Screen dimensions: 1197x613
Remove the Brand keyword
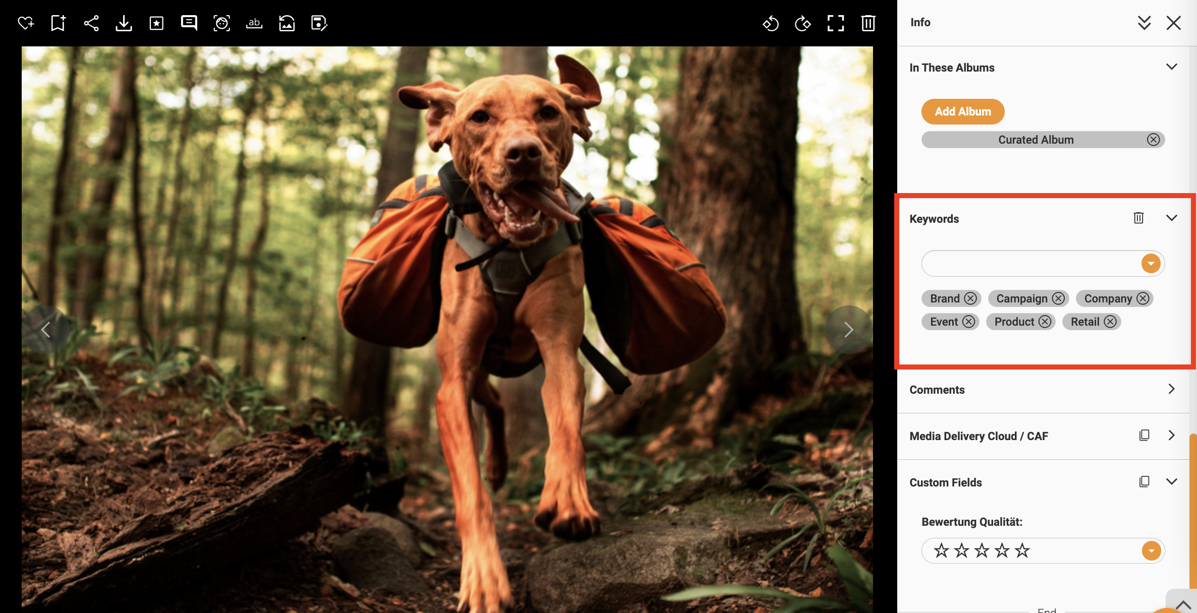(x=970, y=298)
